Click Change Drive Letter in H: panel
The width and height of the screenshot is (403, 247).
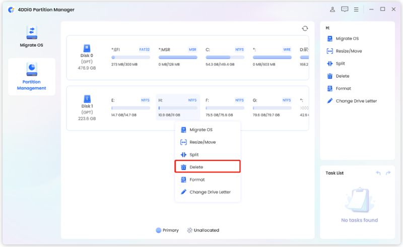[x=356, y=101]
